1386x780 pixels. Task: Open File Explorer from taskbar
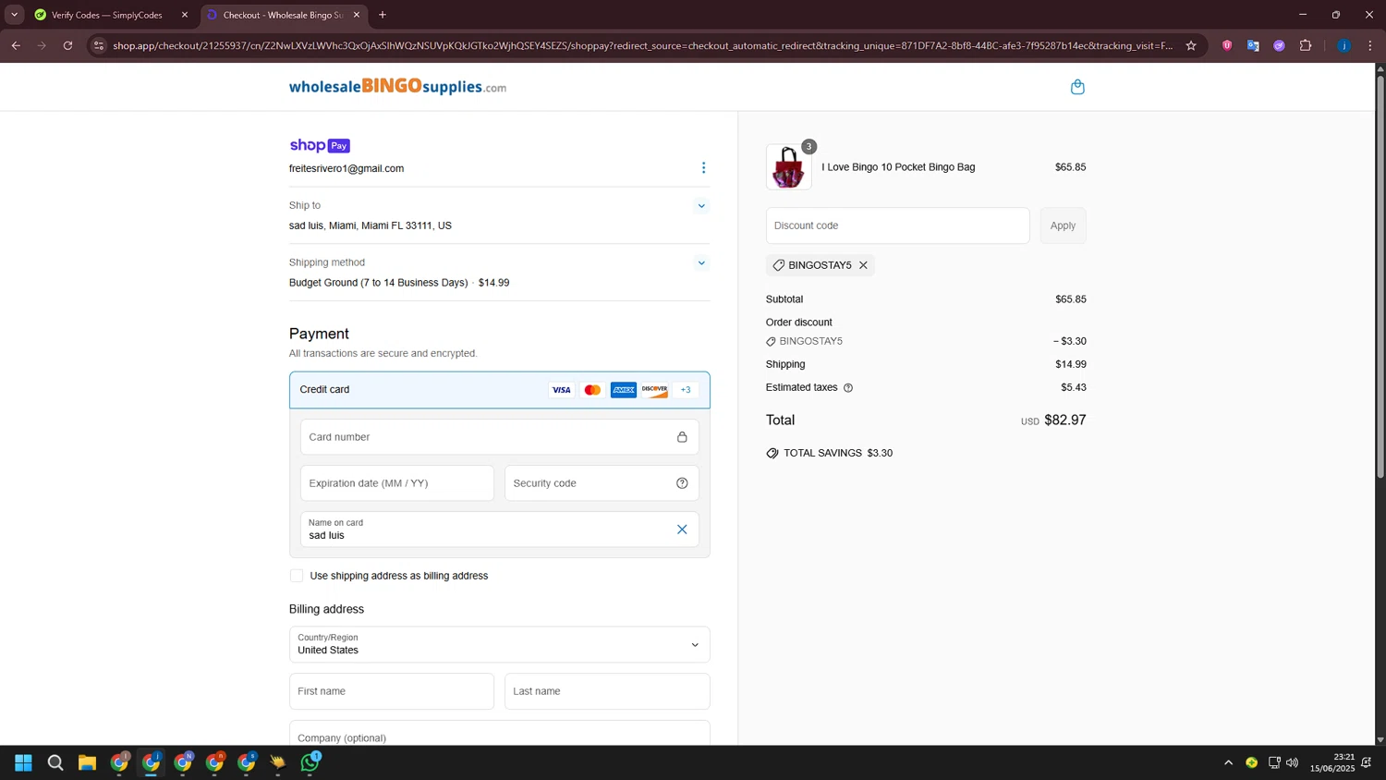pos(87,762)
